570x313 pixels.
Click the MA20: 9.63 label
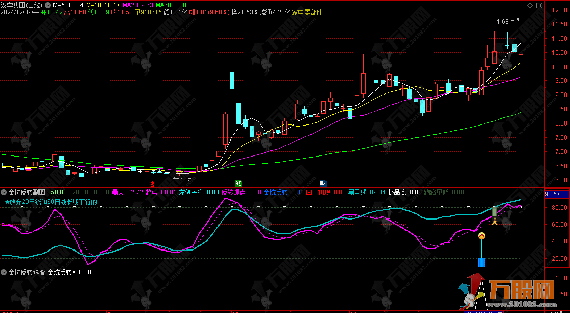(x=138, y=5)
